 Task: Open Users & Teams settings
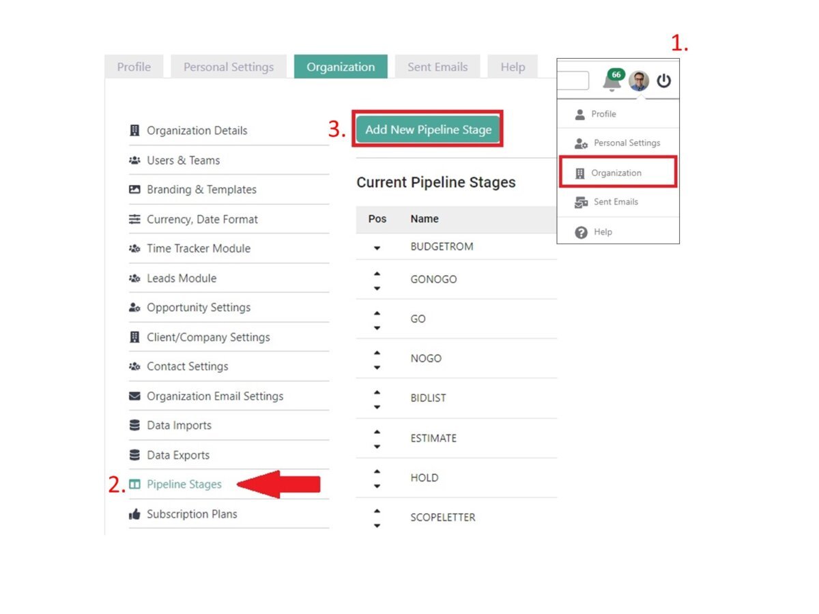point(183,160)
